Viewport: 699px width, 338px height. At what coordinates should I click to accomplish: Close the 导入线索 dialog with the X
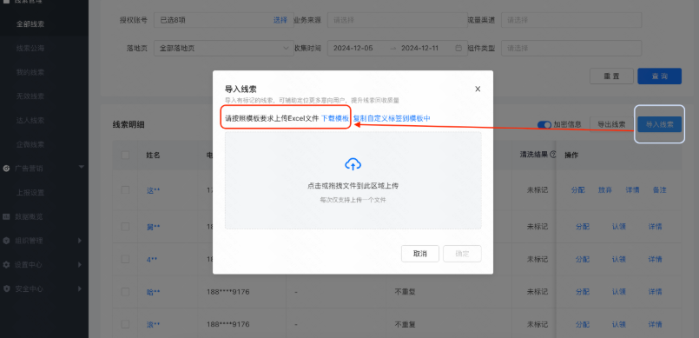[x=478, y=89]
